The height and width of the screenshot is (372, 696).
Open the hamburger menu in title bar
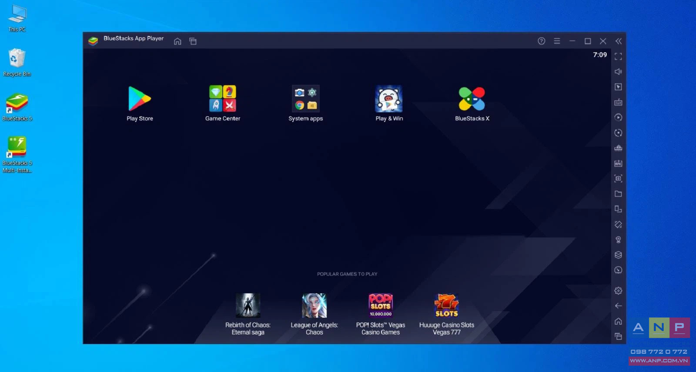(x=557, y=41)
